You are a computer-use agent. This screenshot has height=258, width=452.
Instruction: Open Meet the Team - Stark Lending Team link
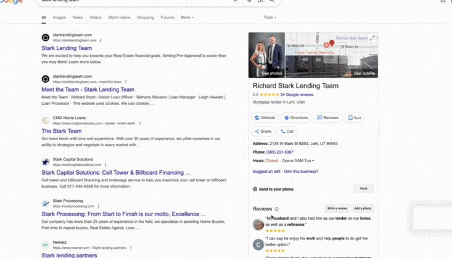tap(88, 89)
